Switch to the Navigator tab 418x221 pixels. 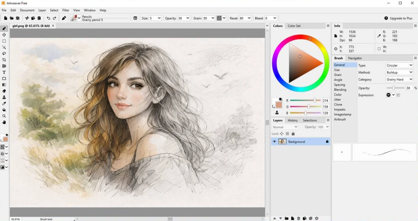coord(355,58)
